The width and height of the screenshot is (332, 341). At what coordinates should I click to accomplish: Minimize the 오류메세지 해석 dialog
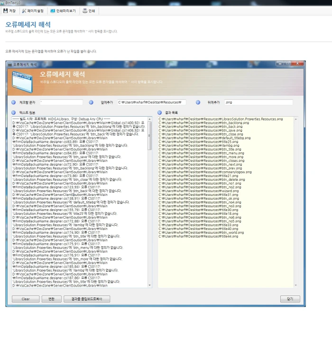280,64
